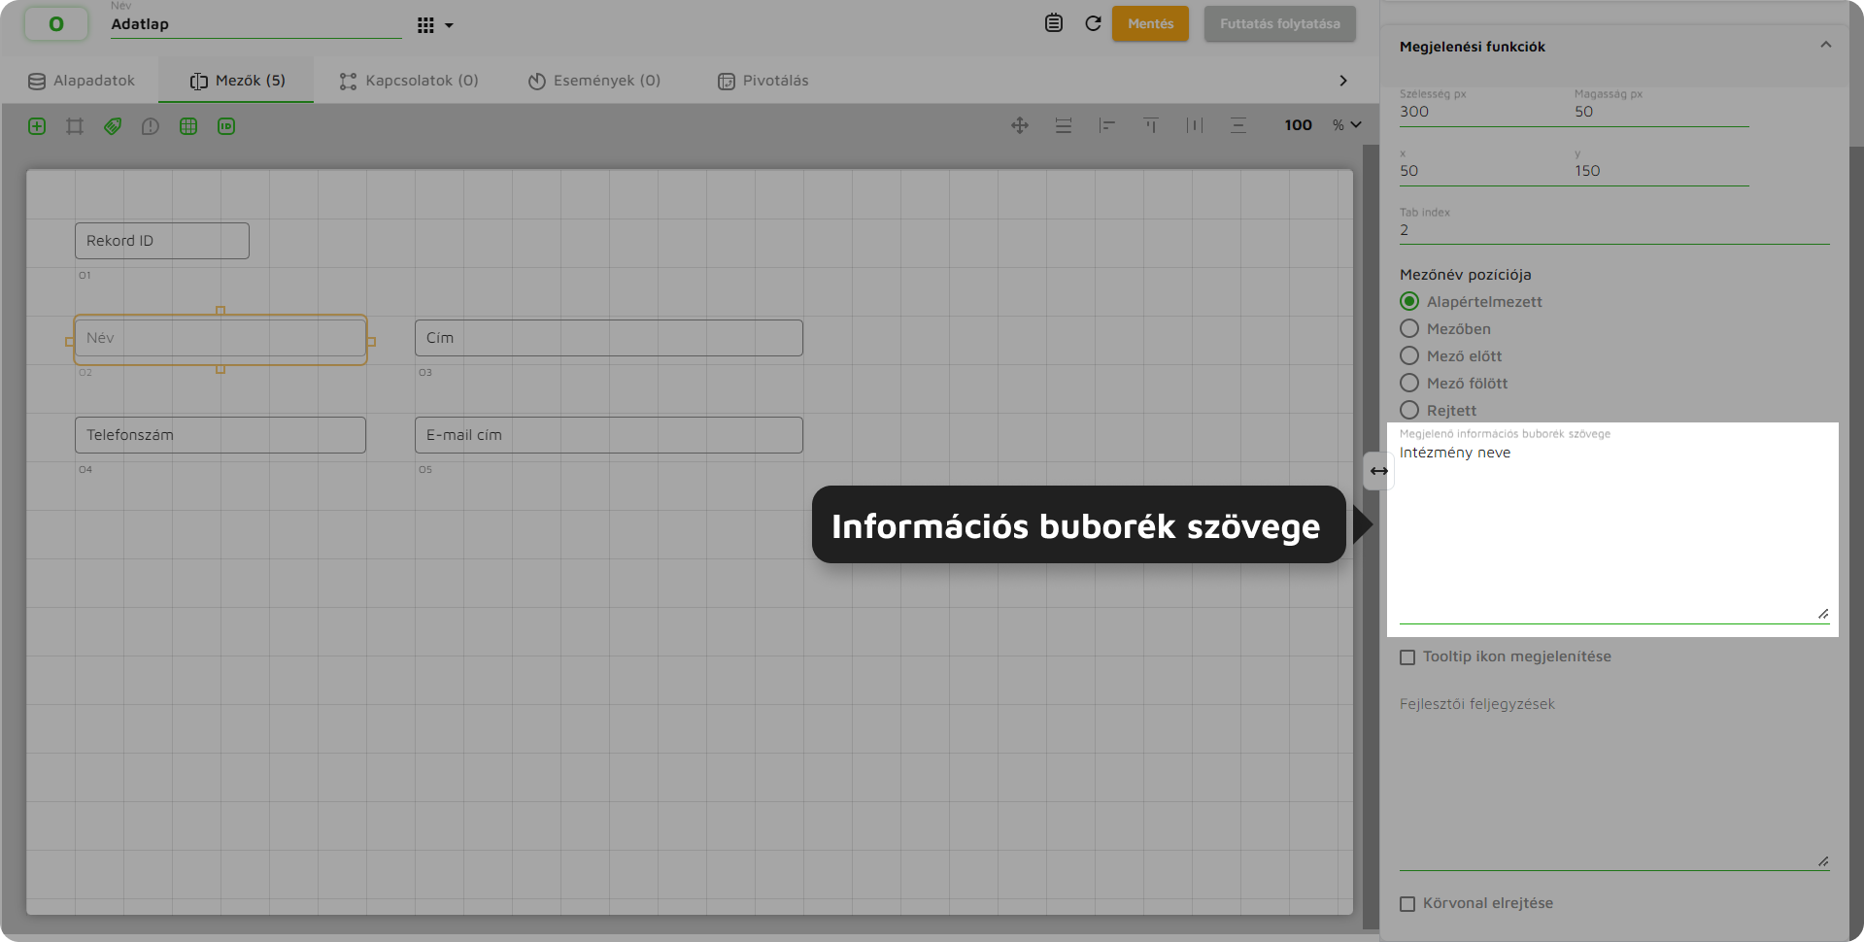Select the Rejtett radio option

coord(1409,411)
